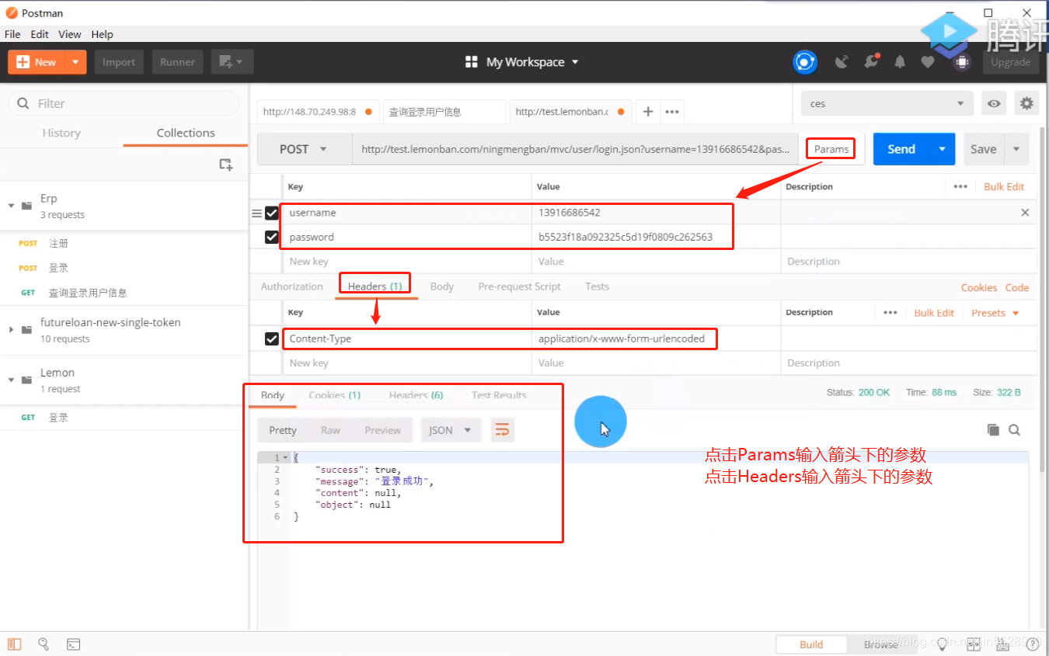Click the new window icon button
This screenshot has width=1049, height=656.
click(232, 62)
